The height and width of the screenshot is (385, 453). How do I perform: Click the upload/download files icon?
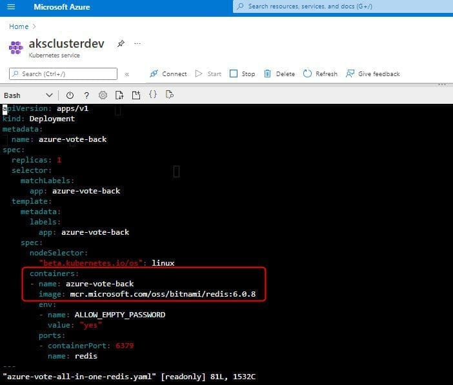pos(119,95)
